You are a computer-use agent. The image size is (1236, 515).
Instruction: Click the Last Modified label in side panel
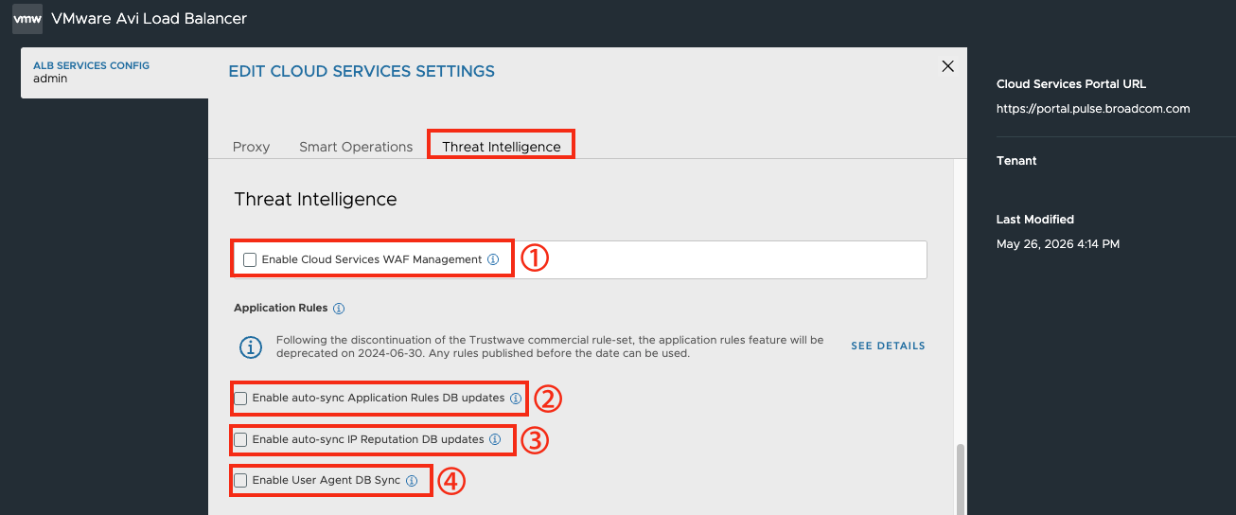coord(1035,220)
